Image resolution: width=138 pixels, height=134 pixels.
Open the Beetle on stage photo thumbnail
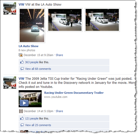pos(32,25)
